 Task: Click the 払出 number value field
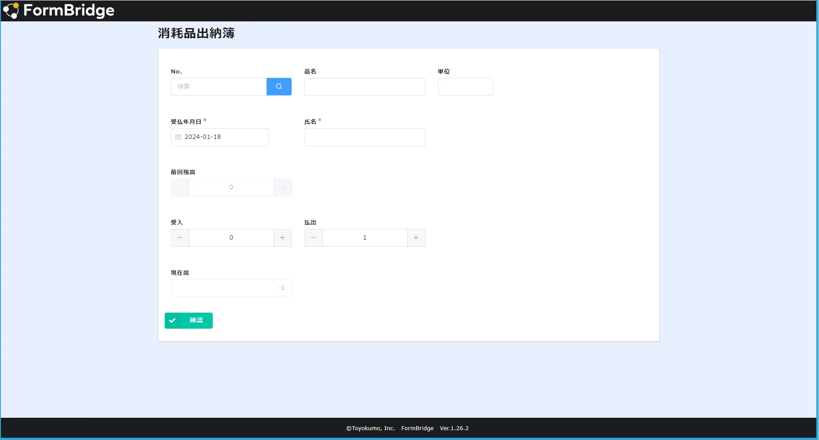[365, 238]
